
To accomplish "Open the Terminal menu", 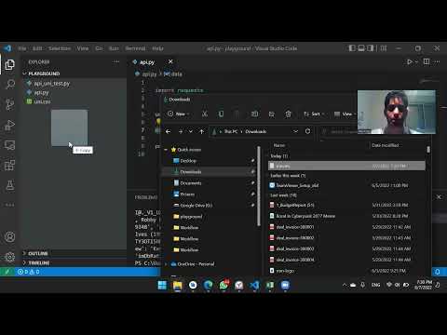I will 135,48.
